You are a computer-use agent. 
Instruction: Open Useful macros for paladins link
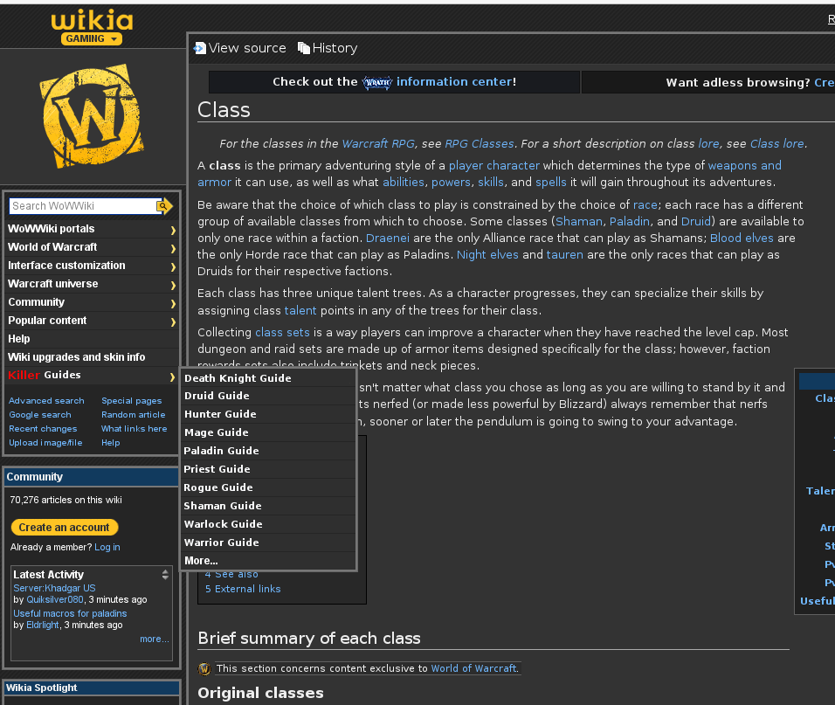(x=70, y=613)
